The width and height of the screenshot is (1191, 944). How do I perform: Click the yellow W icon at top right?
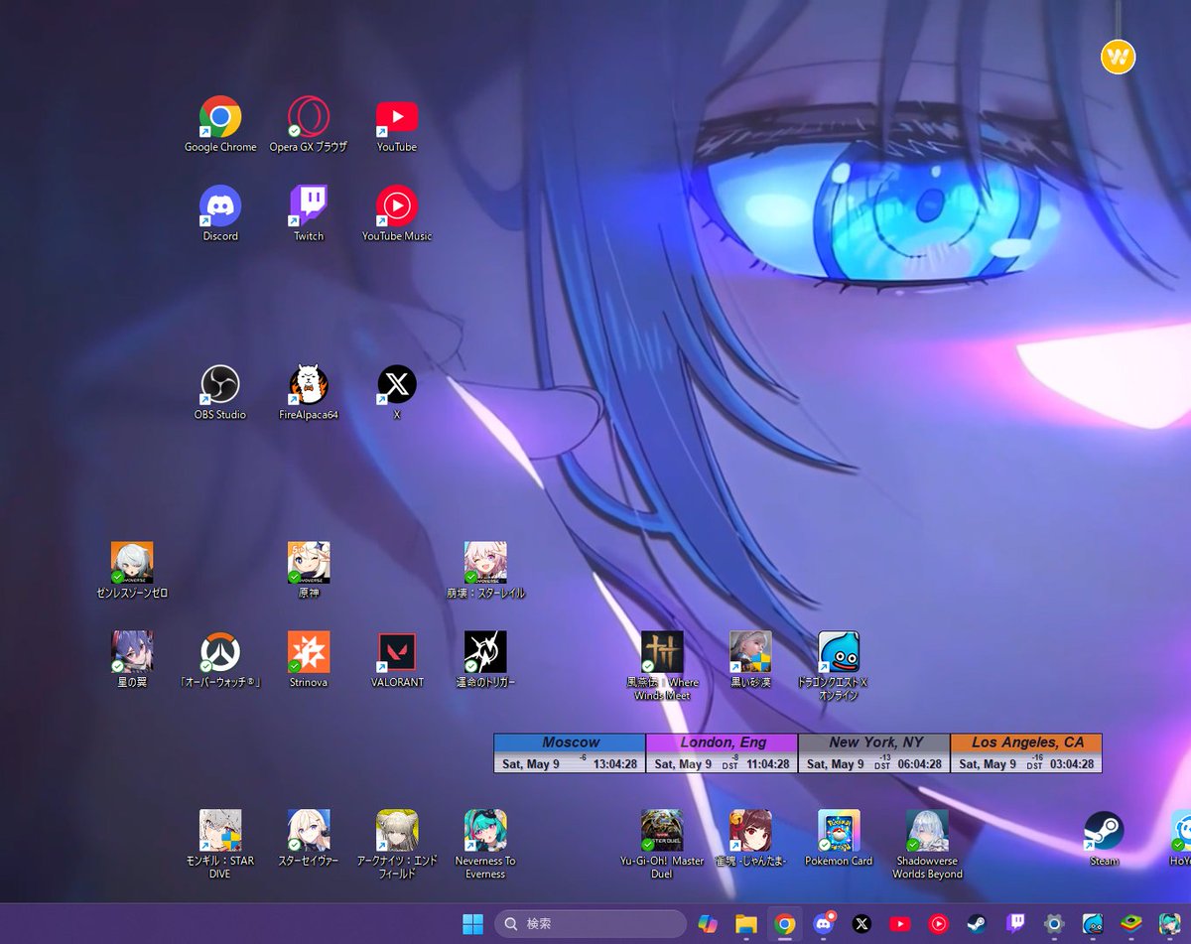click(x=1118, y=57)
